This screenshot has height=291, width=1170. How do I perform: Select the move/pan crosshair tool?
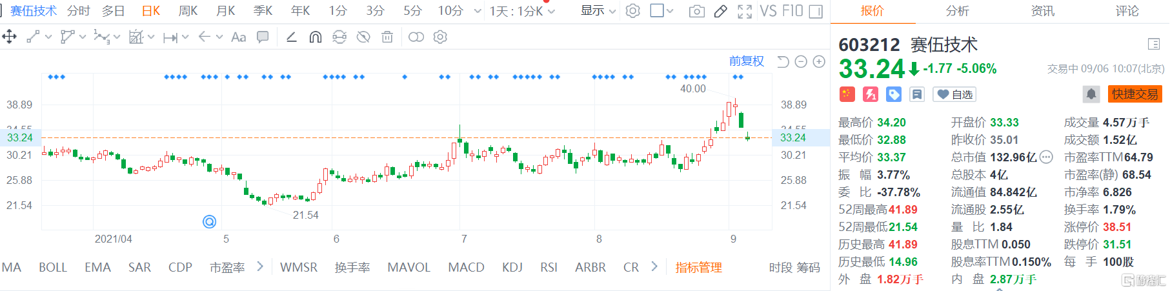pyautogui.click(x=9, y=37)
